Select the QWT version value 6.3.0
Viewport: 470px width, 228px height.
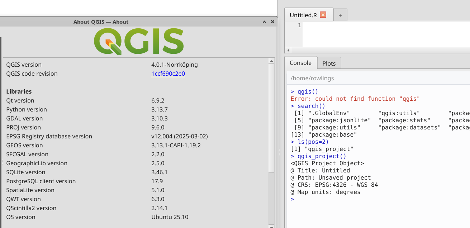[158, 199]
